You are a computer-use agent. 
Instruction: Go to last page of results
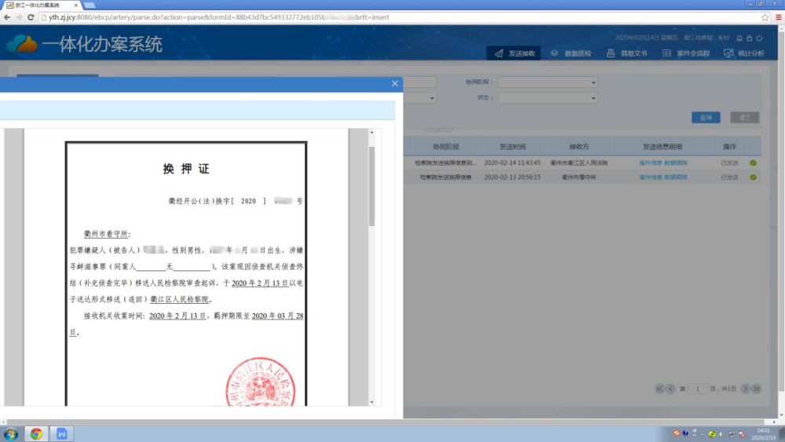757,389
